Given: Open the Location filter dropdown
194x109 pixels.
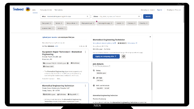Looking at the screenshot, I should point(120,23).
